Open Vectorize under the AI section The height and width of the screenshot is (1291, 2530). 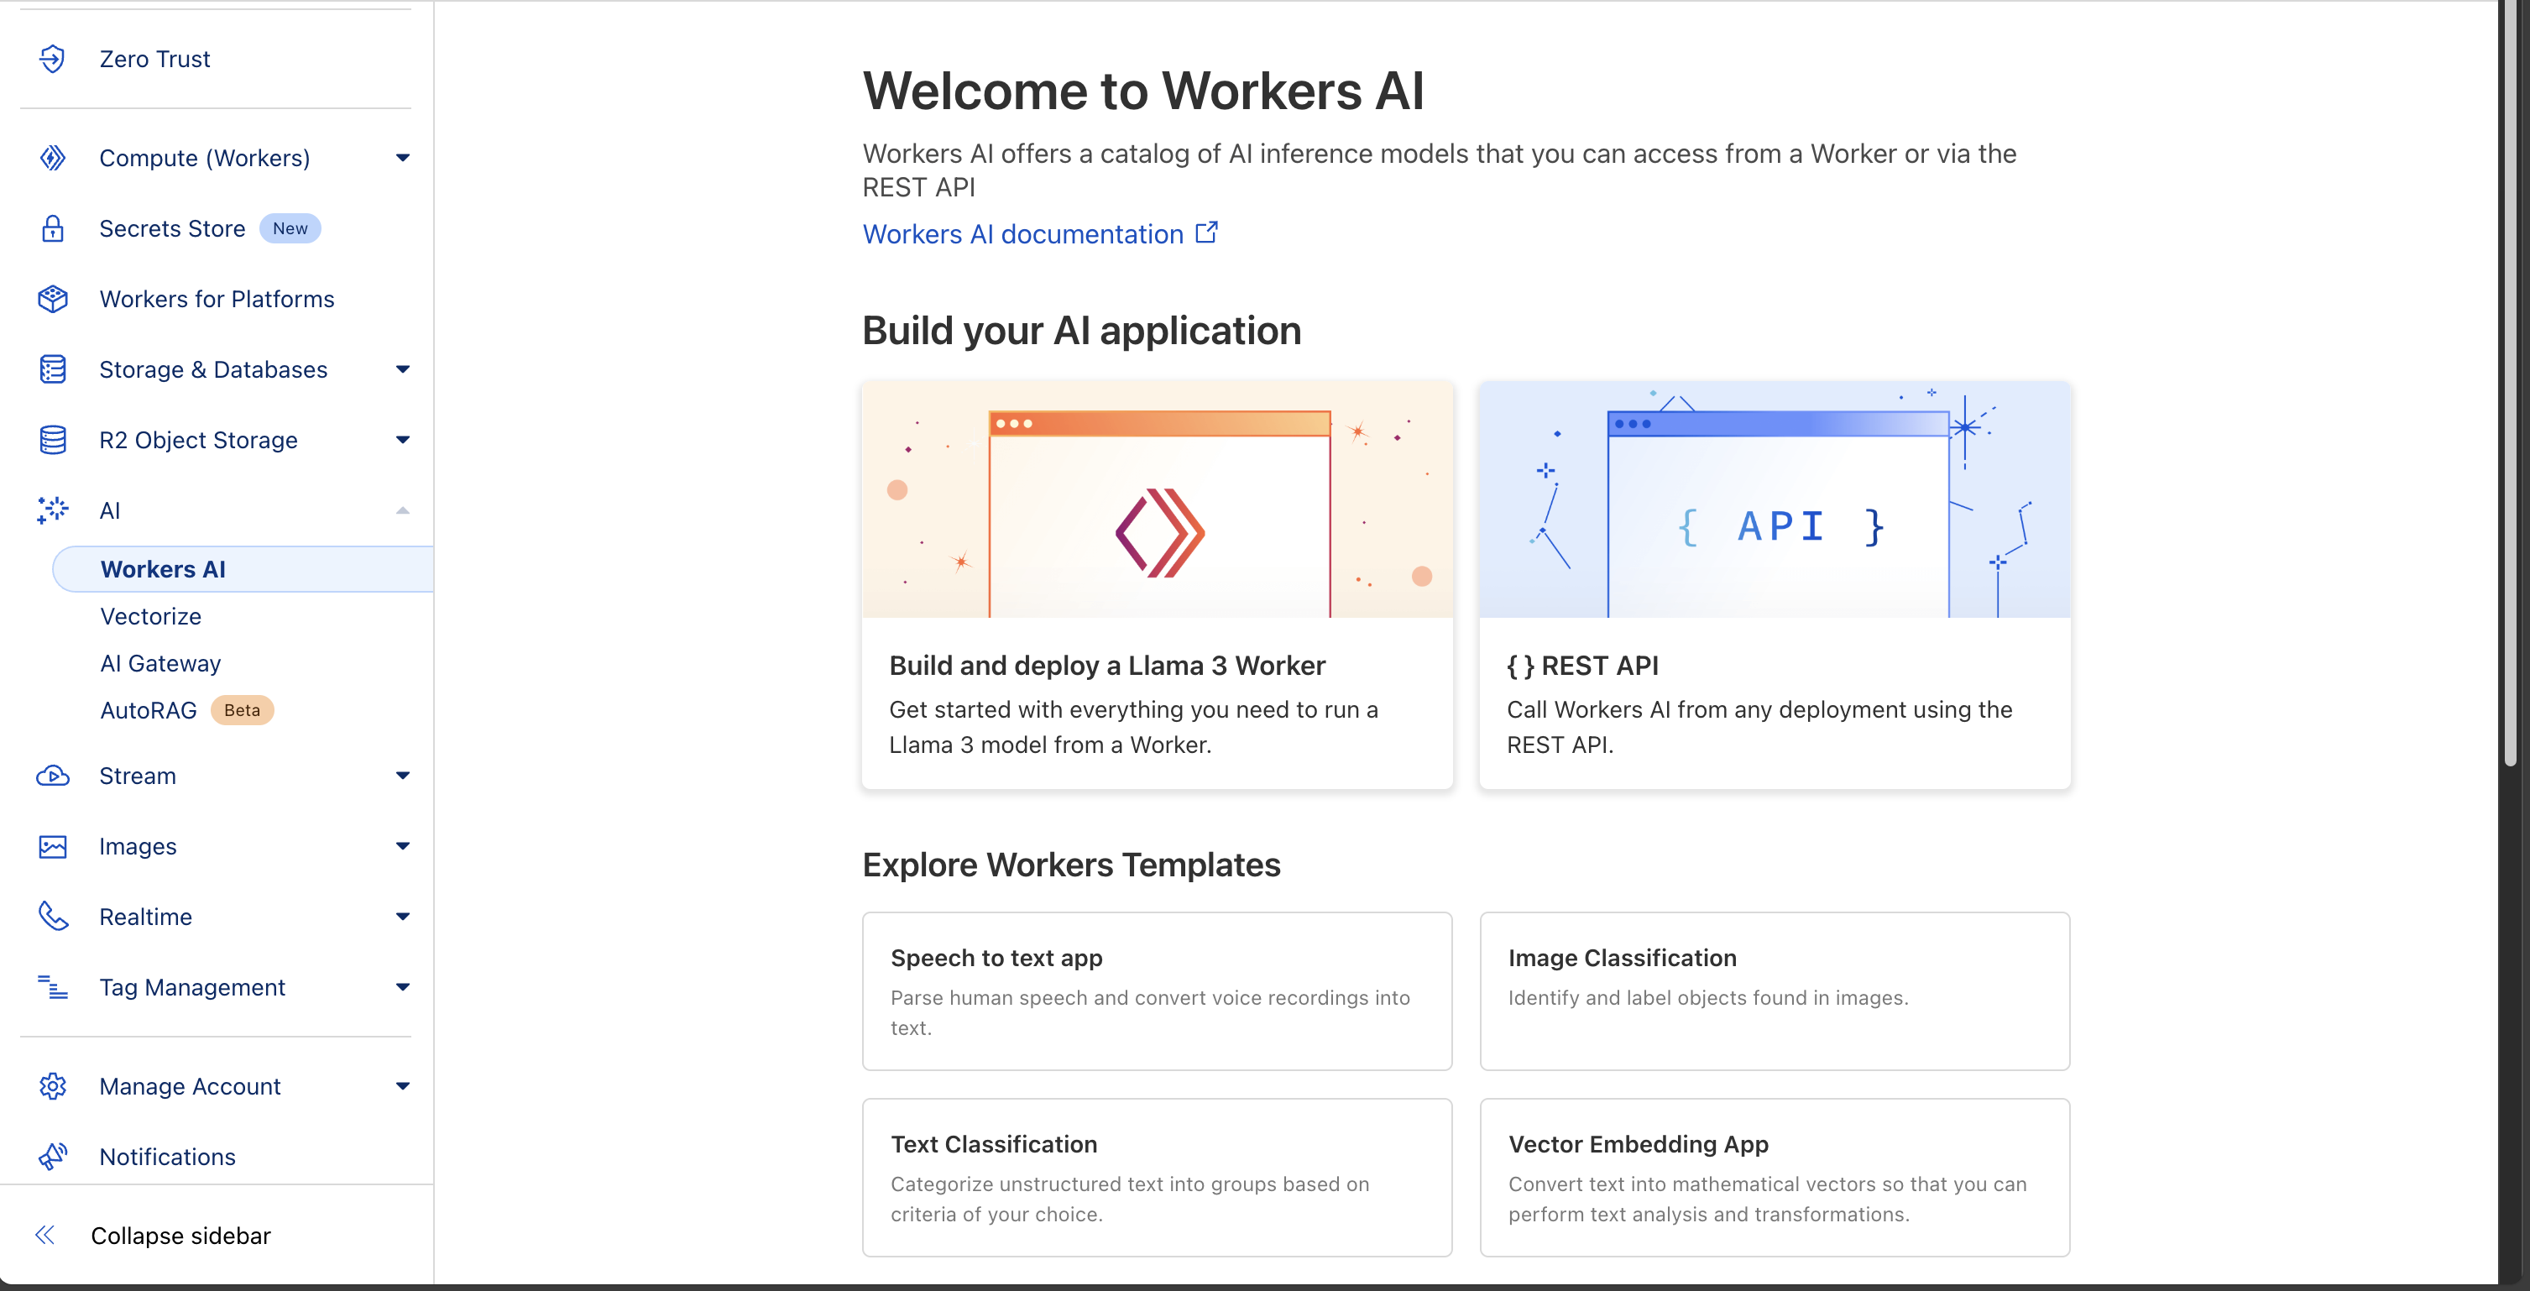point(150,616)
